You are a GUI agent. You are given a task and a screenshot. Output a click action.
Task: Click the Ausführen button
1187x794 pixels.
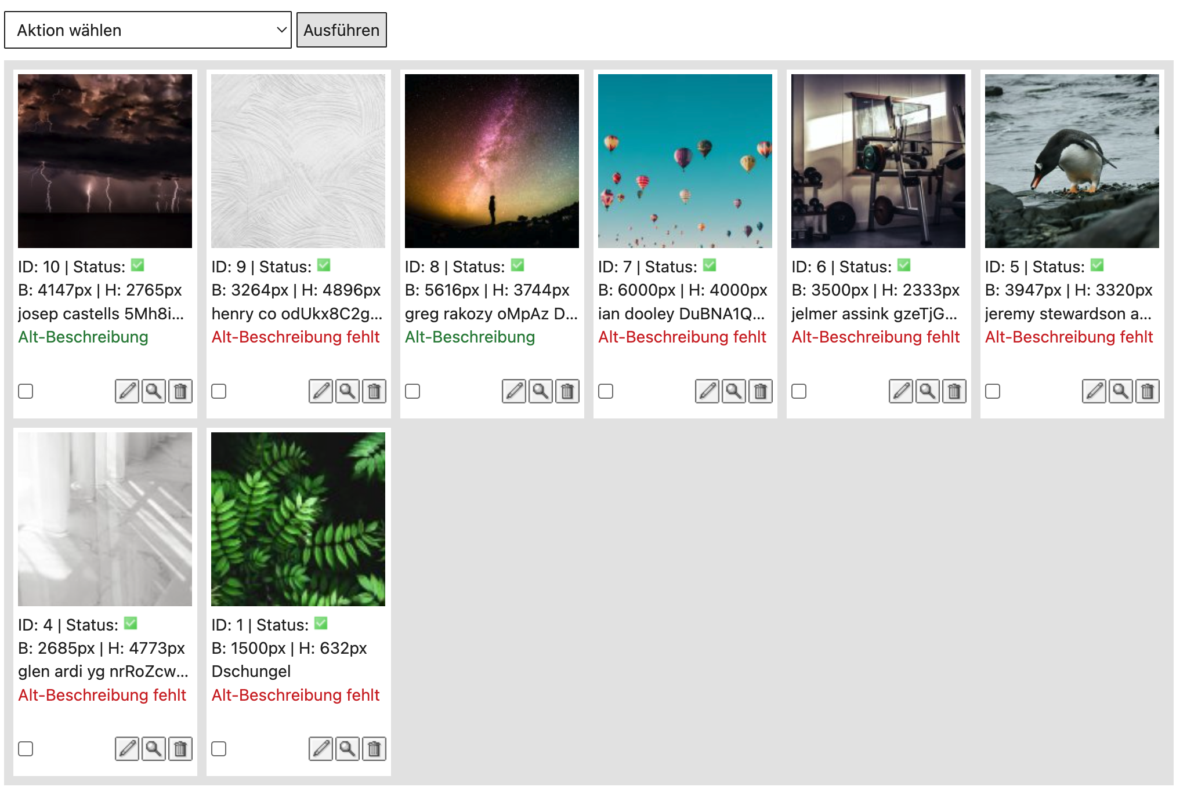point(342,30)
